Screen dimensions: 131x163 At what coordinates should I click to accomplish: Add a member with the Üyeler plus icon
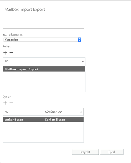(x=5, y=103)
